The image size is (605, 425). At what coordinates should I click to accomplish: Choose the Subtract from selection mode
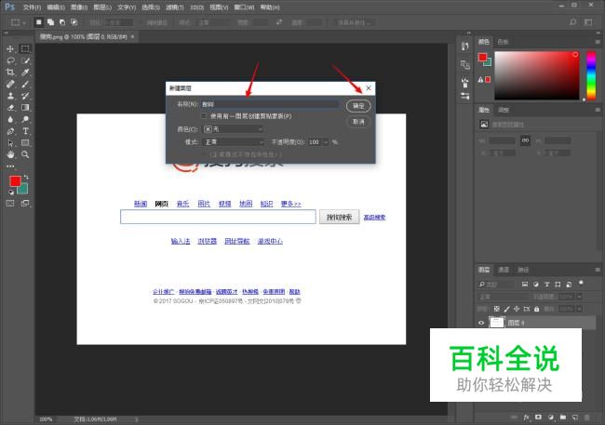(x=62, y=22)
